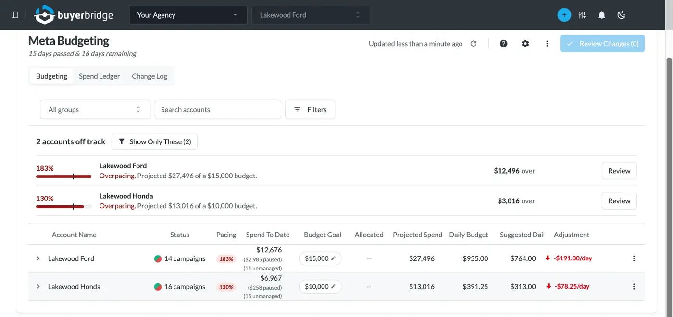Open row options for Lakewood Honda
The width and height of the screenshot is (673, 317).
click(x=634, y=287)
